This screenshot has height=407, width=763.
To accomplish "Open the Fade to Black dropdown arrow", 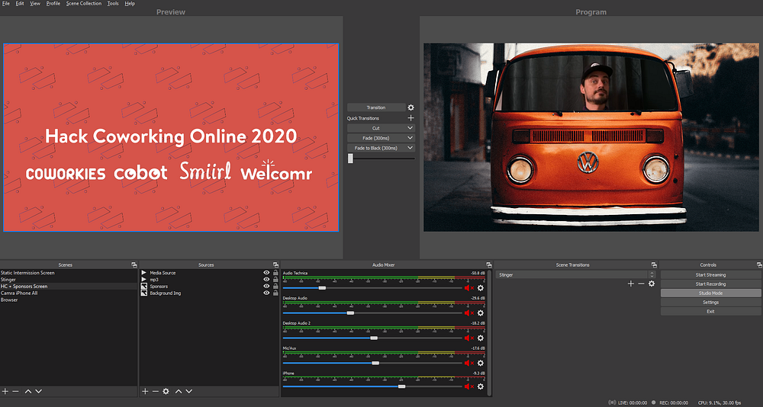I will 410,148.
